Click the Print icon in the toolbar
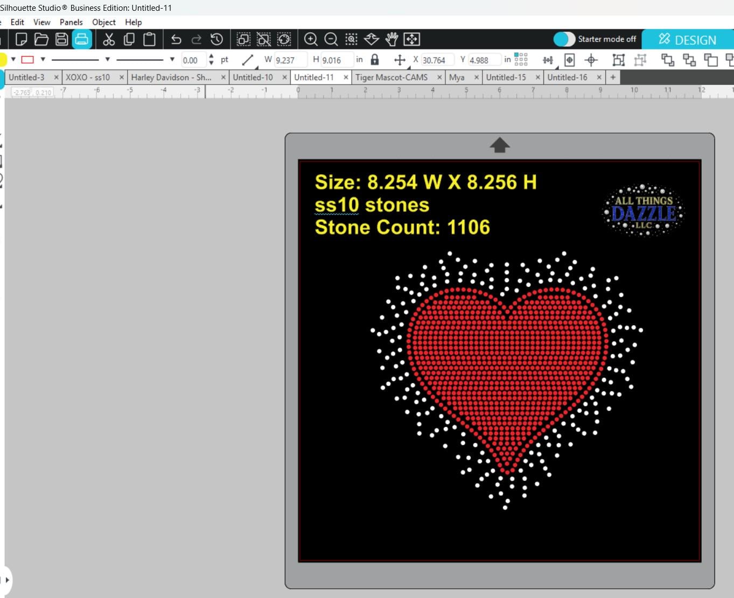Viewport: 734px width, 598px height. 82,39
